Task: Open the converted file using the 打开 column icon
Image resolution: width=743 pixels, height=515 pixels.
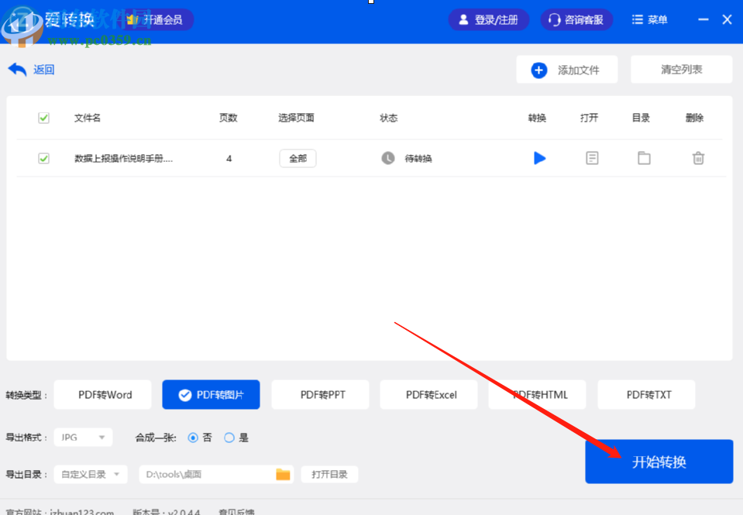Action: click(592, 158)
